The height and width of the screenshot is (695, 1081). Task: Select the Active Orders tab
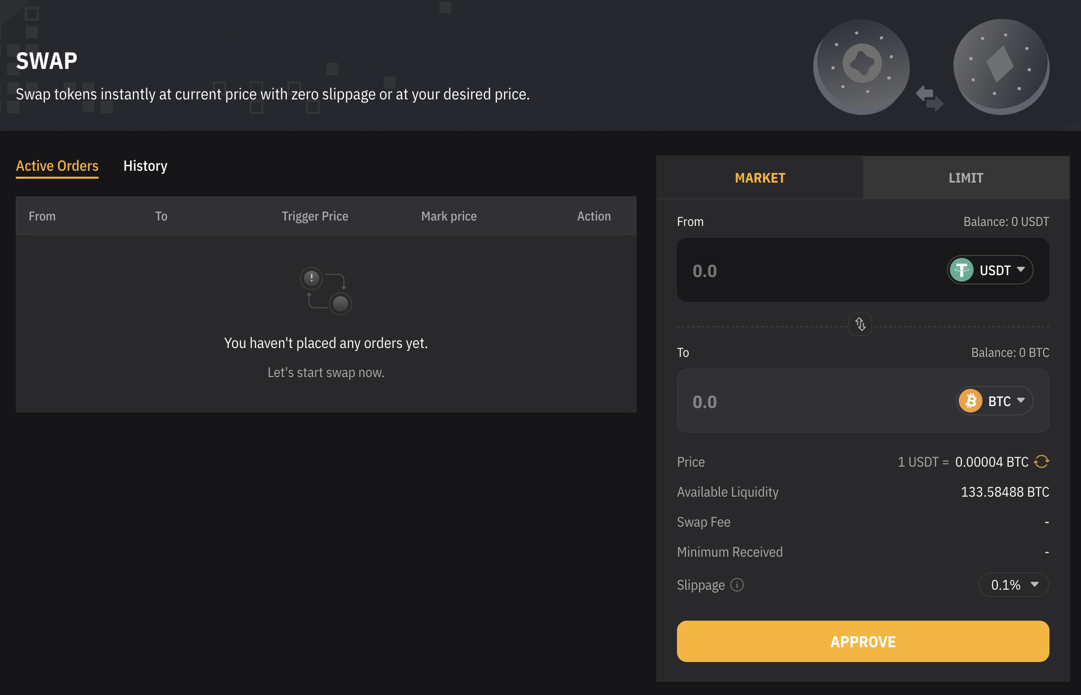click(57, 166)
